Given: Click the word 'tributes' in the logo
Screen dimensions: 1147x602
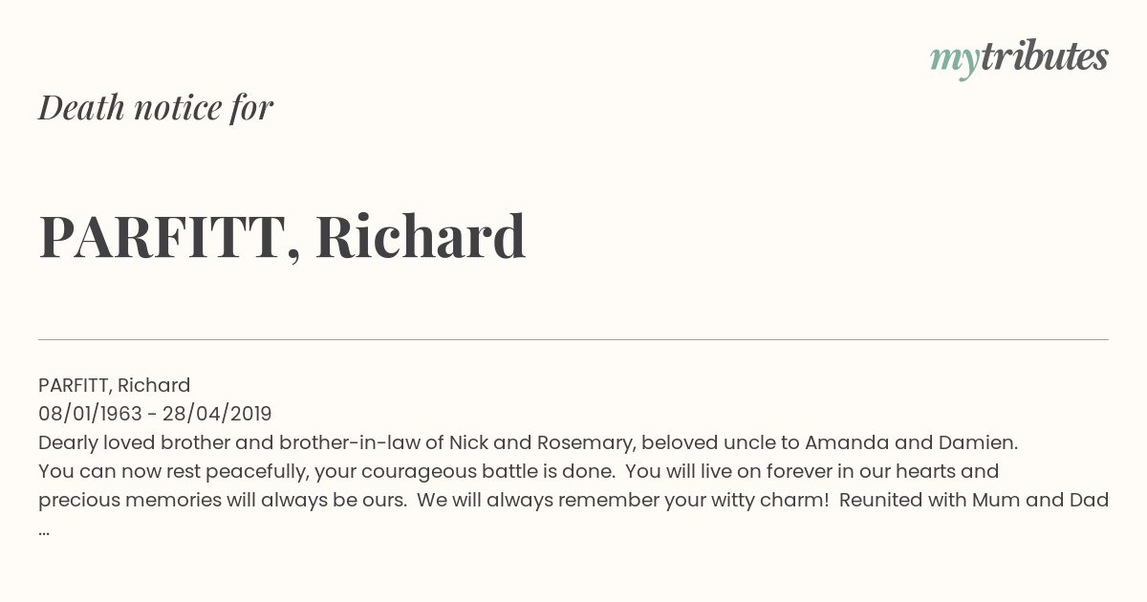Looking at the screenshot, I should tap(1044, 56).
